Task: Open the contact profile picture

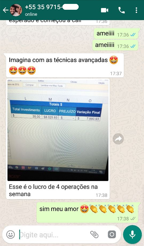Action: click(16, 10)
